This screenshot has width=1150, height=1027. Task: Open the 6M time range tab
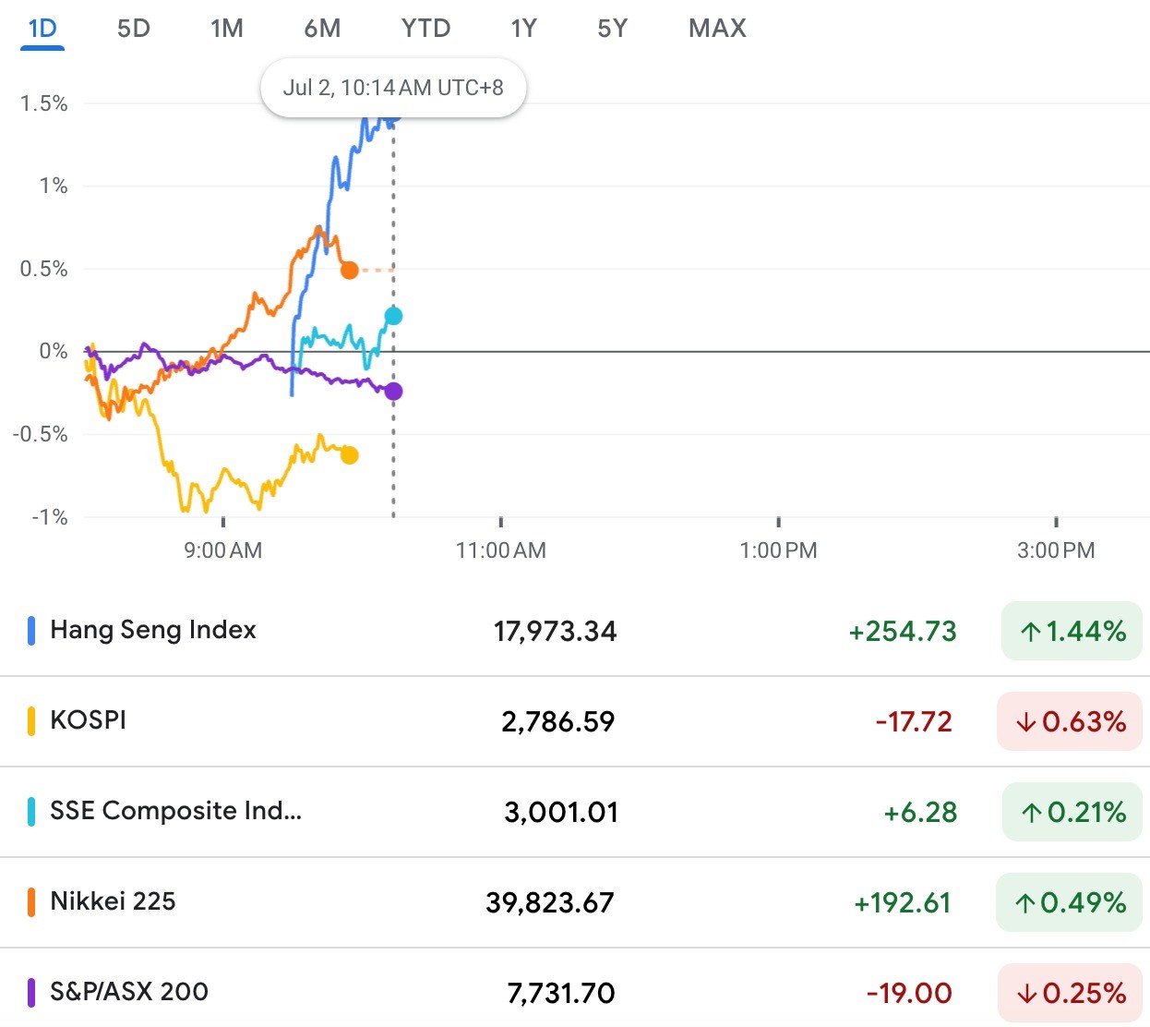tap(322, 29)
